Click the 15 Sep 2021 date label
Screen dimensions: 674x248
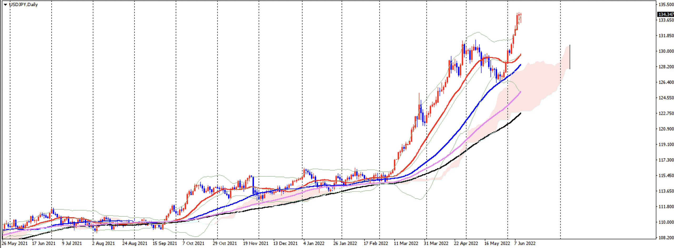tap(165, 243)
